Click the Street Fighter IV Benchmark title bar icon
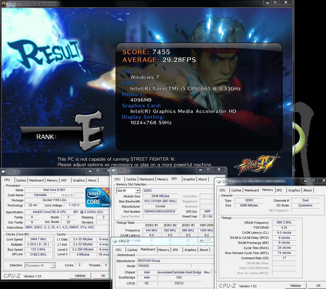326x289 pixels. 4,3
